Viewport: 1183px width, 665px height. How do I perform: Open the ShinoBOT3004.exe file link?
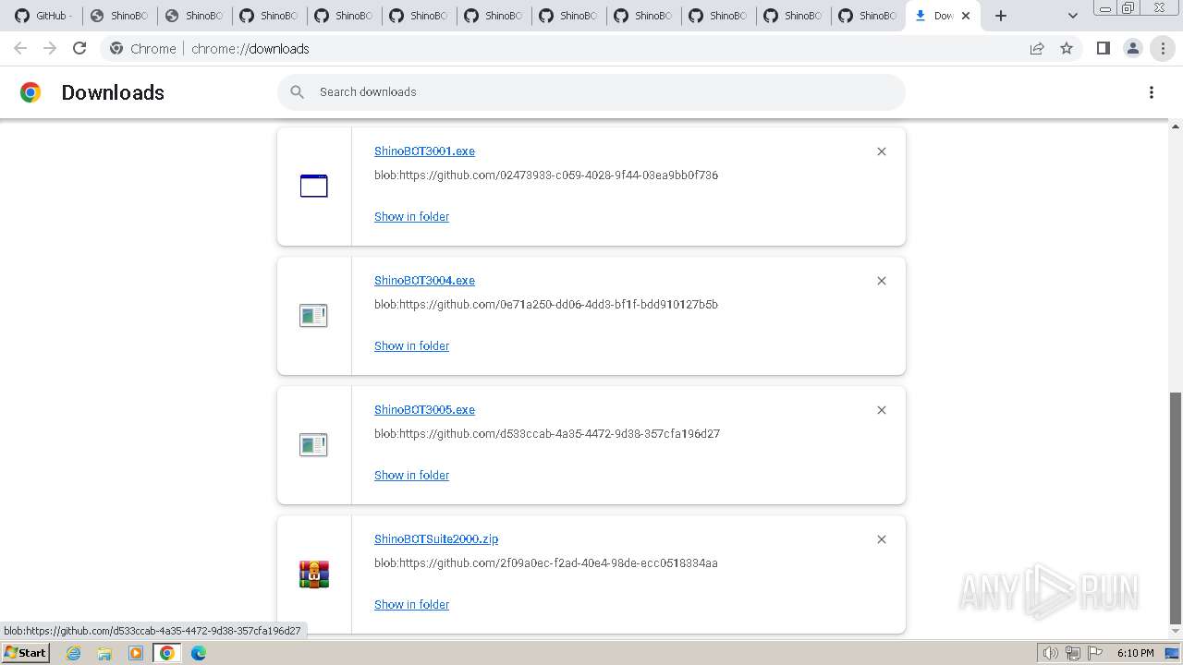click(x=424, y=281)
